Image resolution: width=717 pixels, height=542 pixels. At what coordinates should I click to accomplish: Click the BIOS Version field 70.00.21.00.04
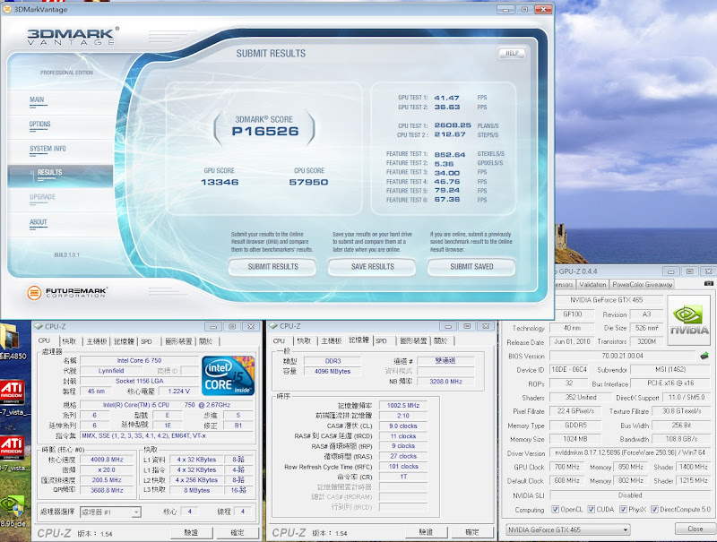(622, 356)
